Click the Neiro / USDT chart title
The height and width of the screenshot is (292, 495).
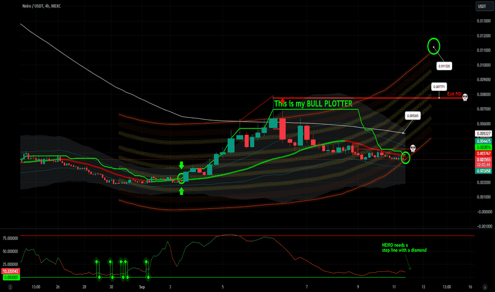click(41, 6)
